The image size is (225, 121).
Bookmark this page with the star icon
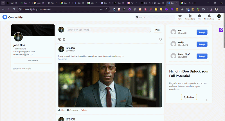(x=106, y=9)
